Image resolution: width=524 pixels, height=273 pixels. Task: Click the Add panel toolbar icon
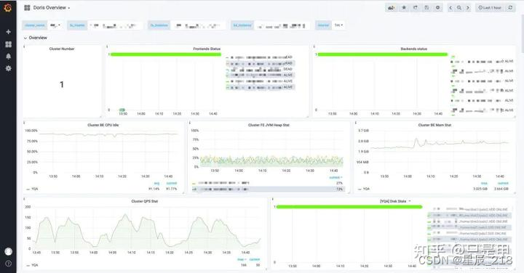click(x=391, y=8)
